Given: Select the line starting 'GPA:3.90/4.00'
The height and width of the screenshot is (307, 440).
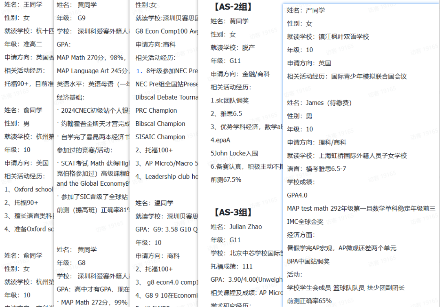Looking at the screenshot, I should pos(247,280).
